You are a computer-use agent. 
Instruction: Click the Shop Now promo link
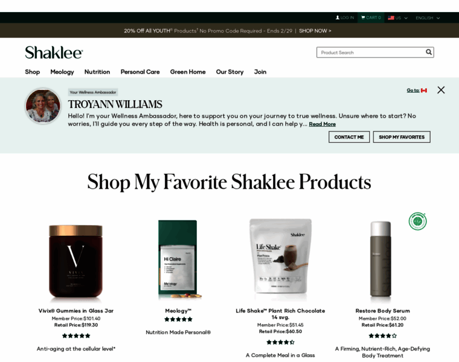(315, 31)
